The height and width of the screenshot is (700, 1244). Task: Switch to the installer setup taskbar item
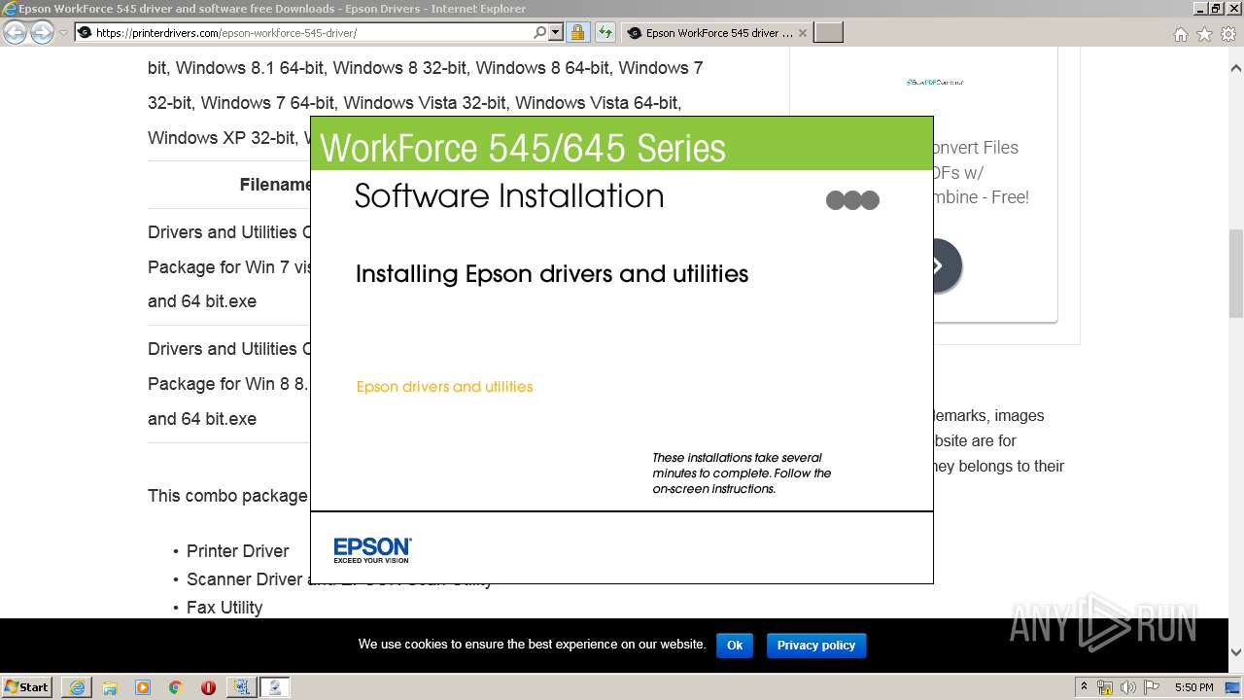point(241,687)
